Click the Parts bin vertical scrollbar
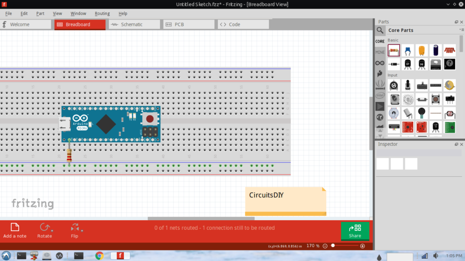Screen dimensions: 465x261 coord(461,43)
